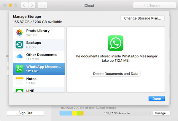Click the Sign Out button

point(26,113)
